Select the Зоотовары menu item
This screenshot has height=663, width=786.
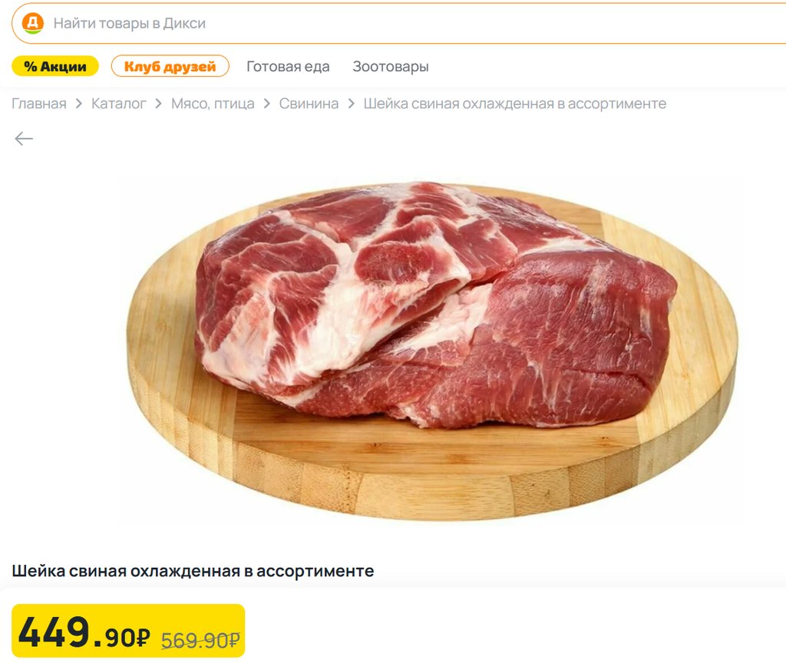point(391,66)
